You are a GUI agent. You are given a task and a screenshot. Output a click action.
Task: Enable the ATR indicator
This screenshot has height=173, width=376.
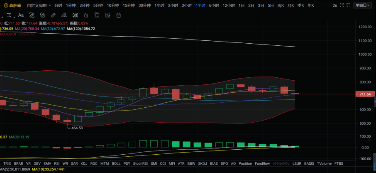coord(181,163)
